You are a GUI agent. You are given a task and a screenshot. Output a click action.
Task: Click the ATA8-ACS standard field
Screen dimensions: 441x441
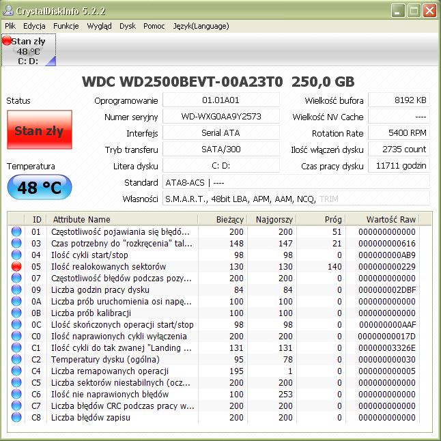point(296,182)
